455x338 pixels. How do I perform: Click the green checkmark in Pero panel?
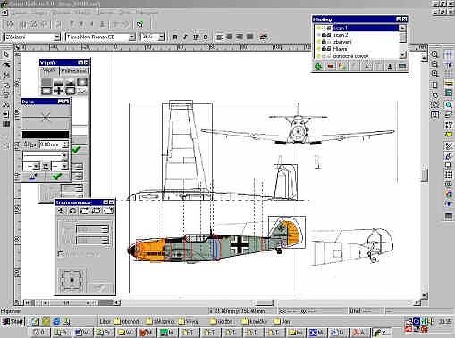pyautogui.click(x=56, y=177)
